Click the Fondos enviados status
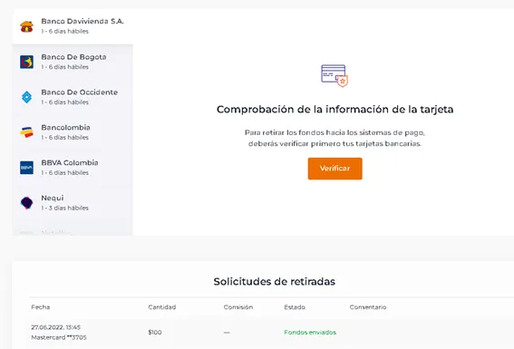This screenshot has height=349, width=514. click(x=310, y=333)
